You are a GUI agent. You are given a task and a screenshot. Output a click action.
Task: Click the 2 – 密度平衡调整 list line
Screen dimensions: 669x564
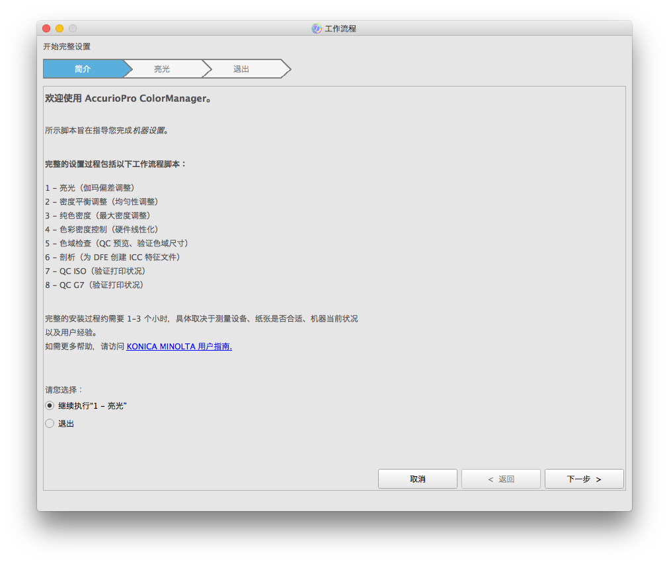102,201
